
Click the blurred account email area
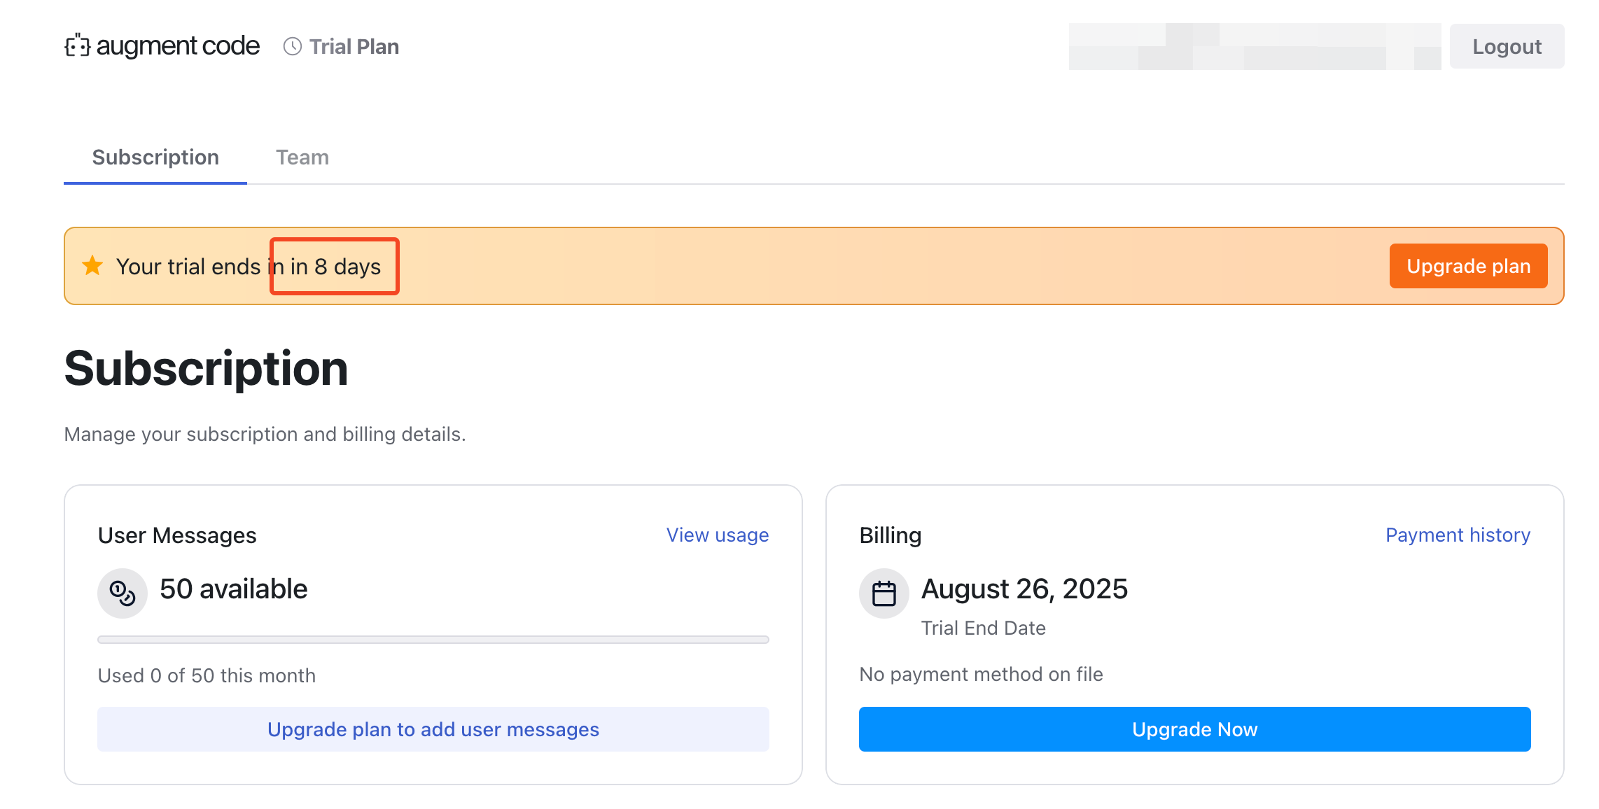1255,46
